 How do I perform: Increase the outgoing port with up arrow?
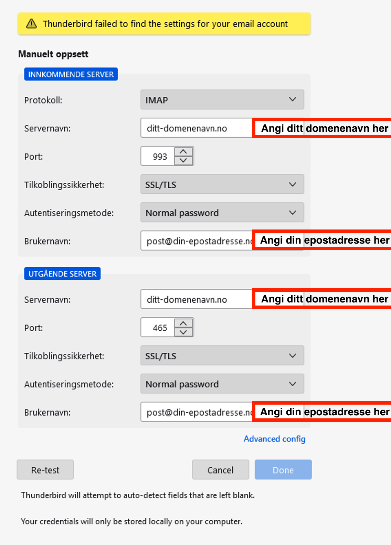(183, 323)
